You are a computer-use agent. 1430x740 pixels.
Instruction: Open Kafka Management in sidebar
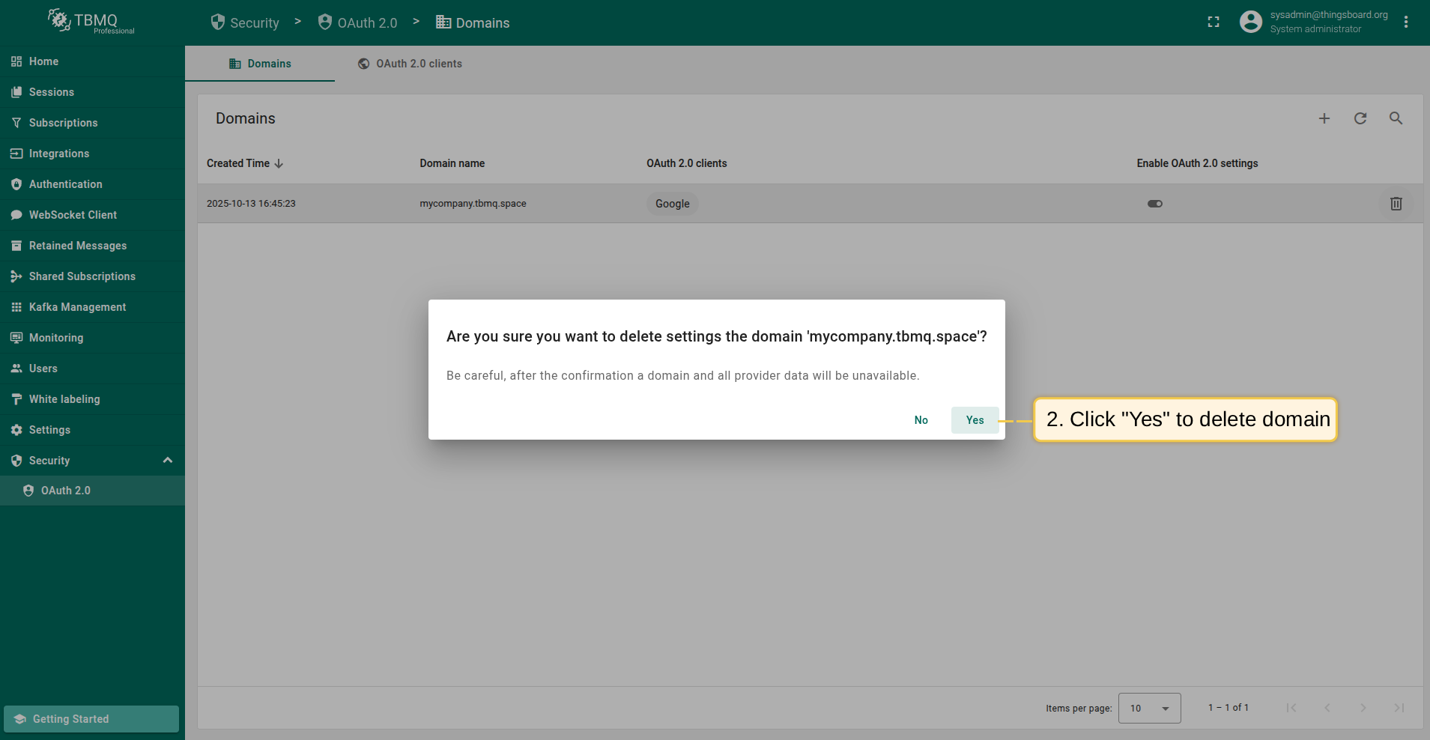pos(77,307)
